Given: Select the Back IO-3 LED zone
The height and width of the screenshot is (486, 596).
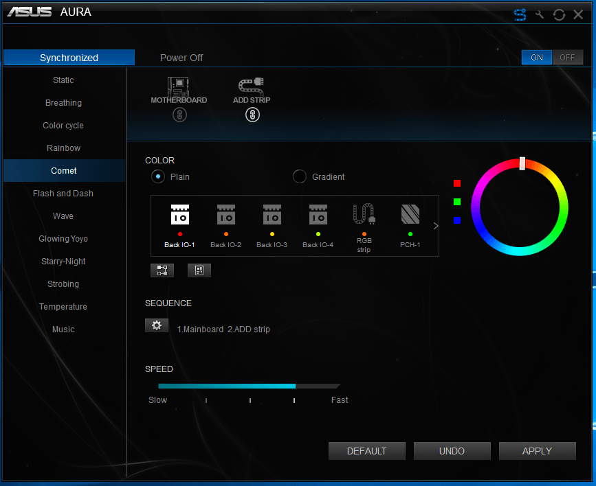Looking at the screenshot, I should (x=272, y=226).
